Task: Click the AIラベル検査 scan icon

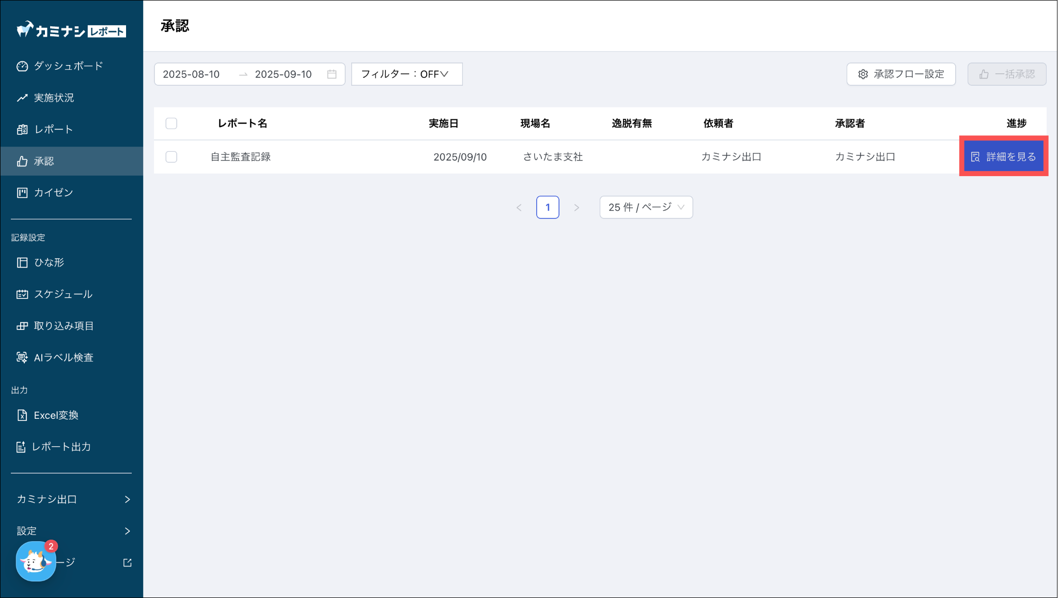Action: 22,357
